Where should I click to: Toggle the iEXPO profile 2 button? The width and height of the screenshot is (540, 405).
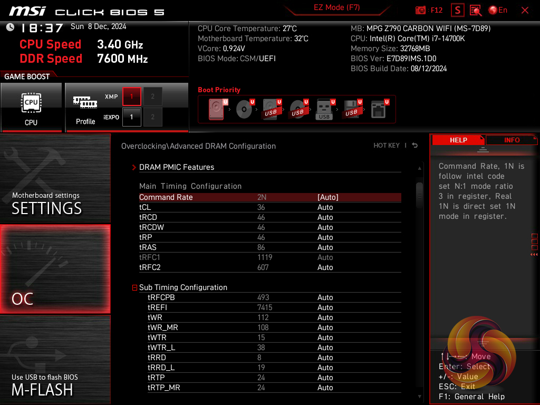pos(152,117)
